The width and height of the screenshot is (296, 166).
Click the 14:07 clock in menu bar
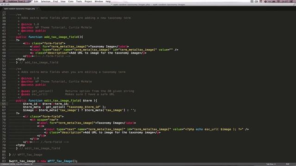[284, 1]
